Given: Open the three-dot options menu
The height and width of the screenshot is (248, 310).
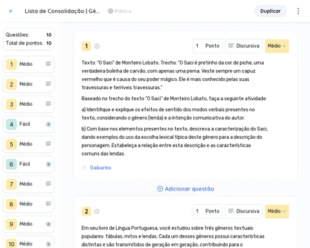Looking at the screenshot, I should click(x=298, y=11).
